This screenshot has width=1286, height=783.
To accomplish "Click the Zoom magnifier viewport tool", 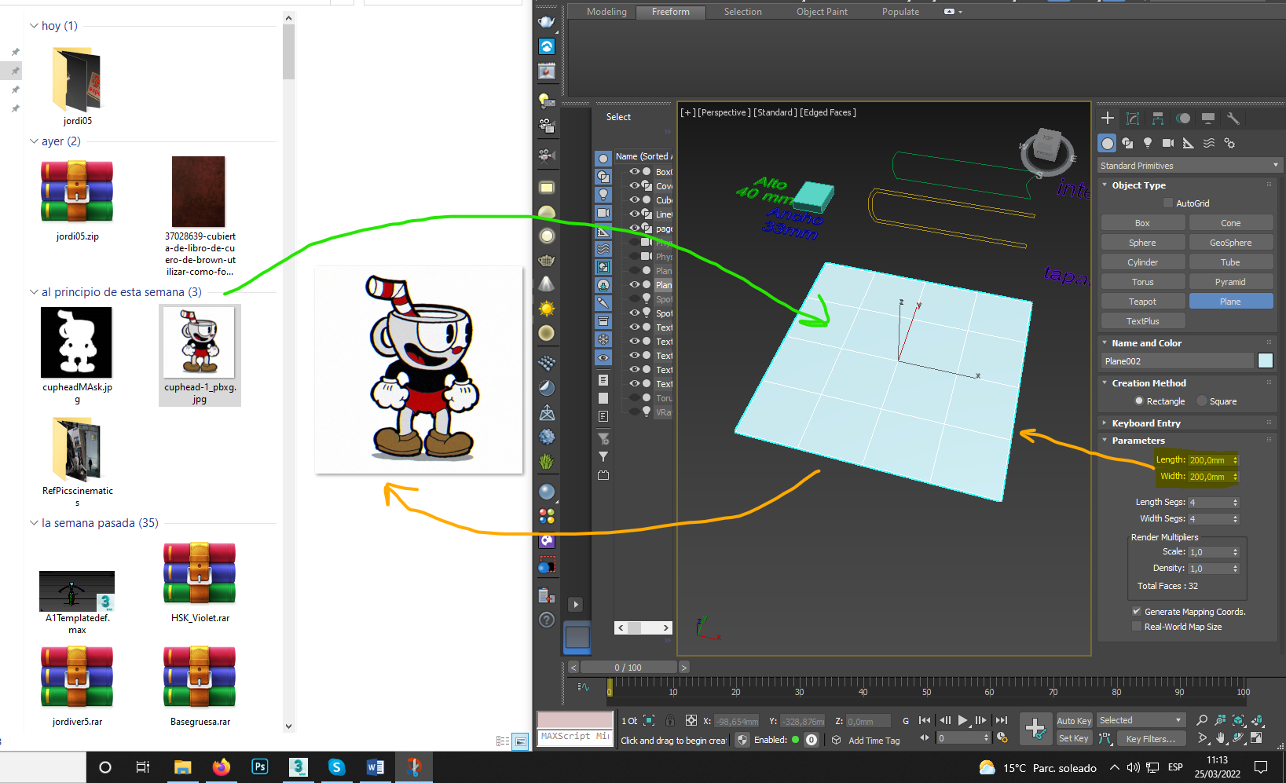I will click(1201, 720).
